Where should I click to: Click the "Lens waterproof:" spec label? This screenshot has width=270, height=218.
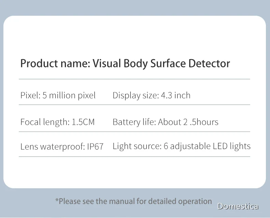tap(52, 147)
